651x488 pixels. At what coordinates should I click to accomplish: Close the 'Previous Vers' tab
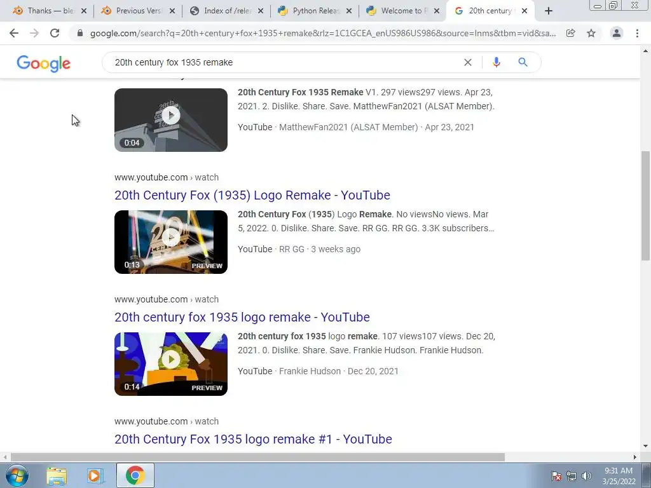tap(172, 11)
